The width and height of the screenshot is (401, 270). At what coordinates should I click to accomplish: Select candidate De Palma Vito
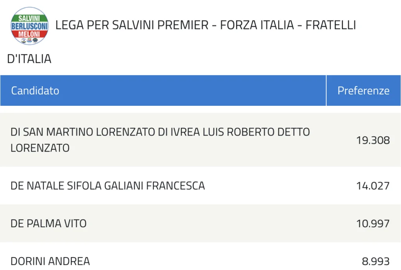tap(49, 223)
